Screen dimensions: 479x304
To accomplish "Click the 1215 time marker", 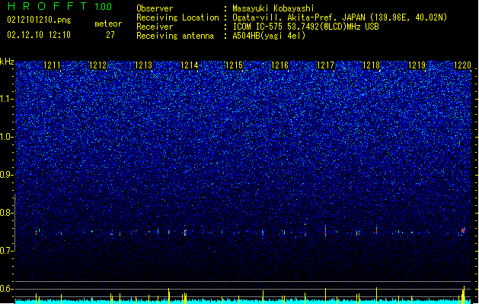I will [x=234, y=65].
